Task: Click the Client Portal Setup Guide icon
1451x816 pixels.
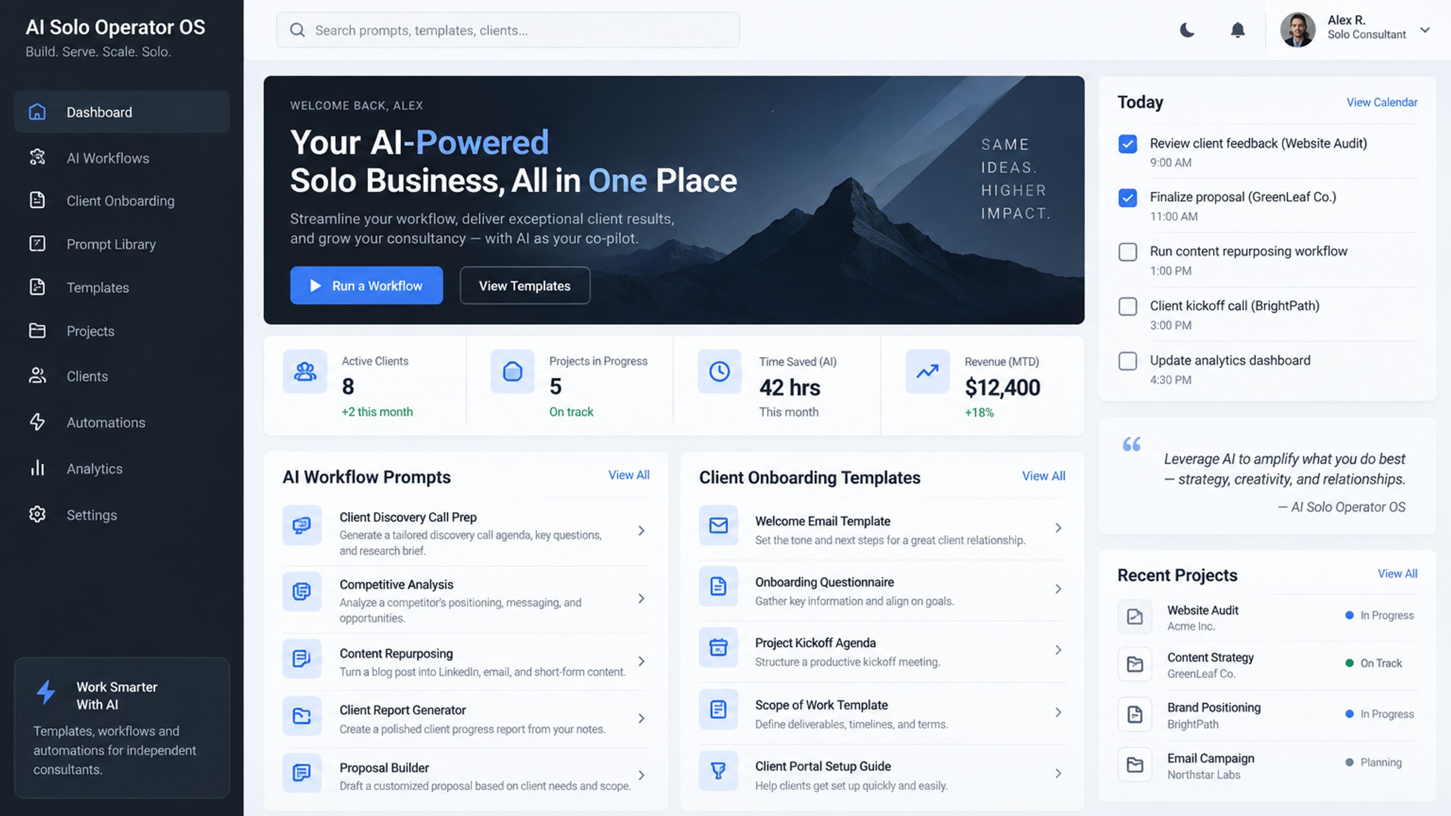Action: [718, 771]
